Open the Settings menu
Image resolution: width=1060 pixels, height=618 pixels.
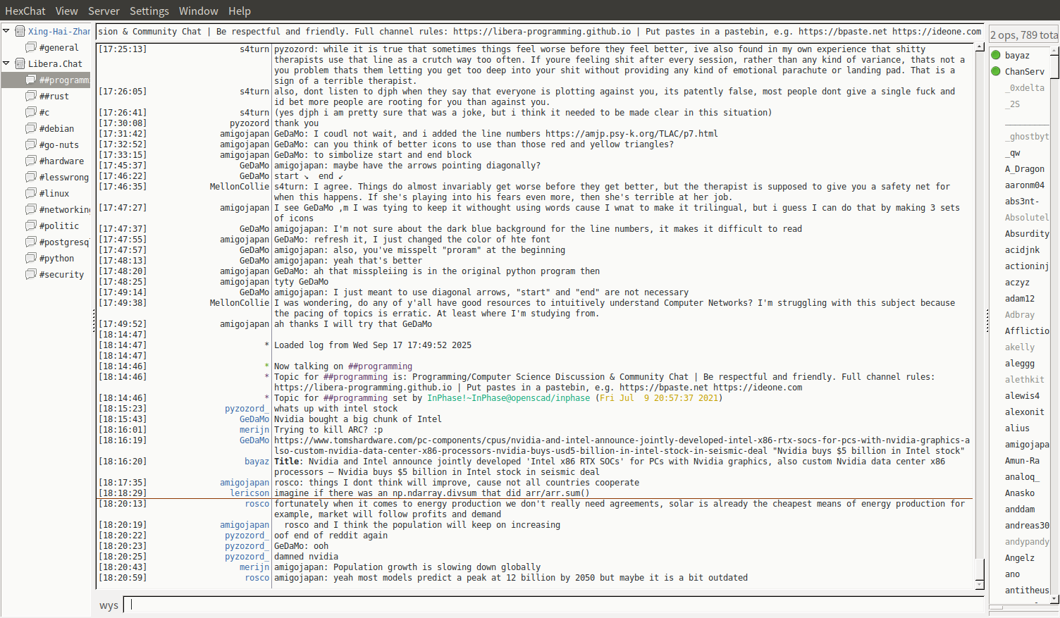[x=149, y=11]
